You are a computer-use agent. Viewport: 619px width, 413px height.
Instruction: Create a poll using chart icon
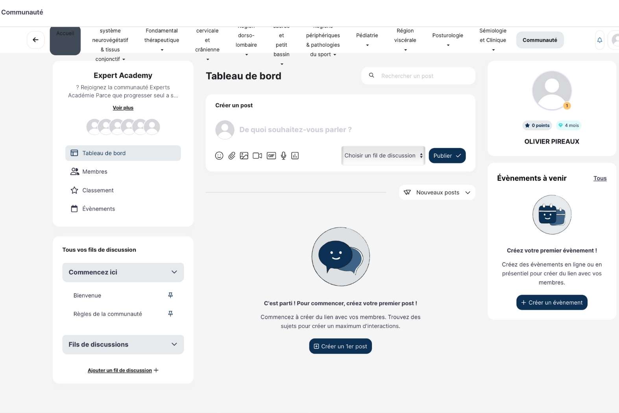click(x=295, y=156)
